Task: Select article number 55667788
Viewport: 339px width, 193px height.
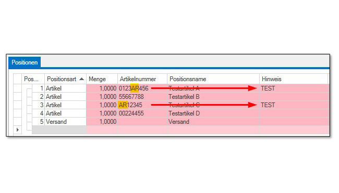Action: pos(142,97)
